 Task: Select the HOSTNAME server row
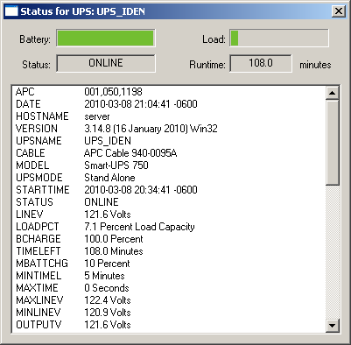coord(169,116)
